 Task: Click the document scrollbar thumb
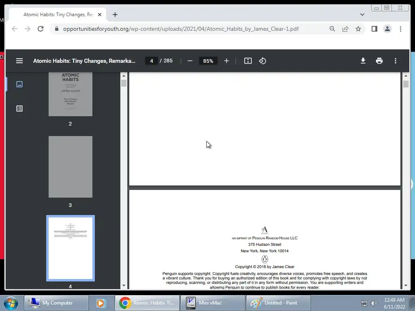[406, 84]
